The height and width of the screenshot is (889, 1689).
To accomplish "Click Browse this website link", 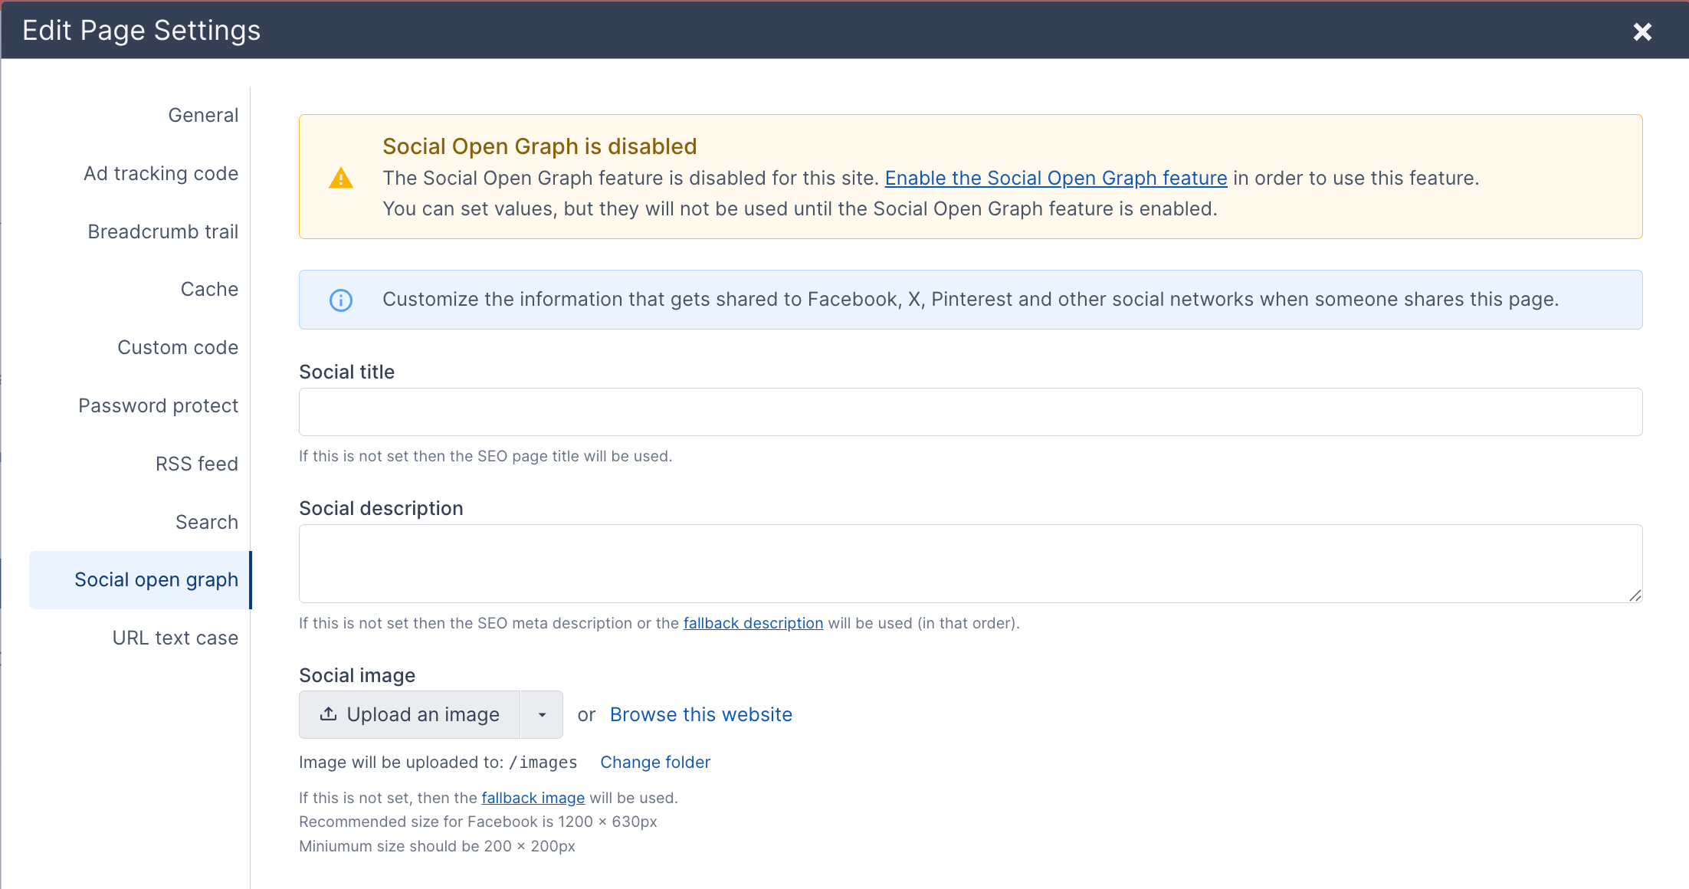I will pos(701,715).
